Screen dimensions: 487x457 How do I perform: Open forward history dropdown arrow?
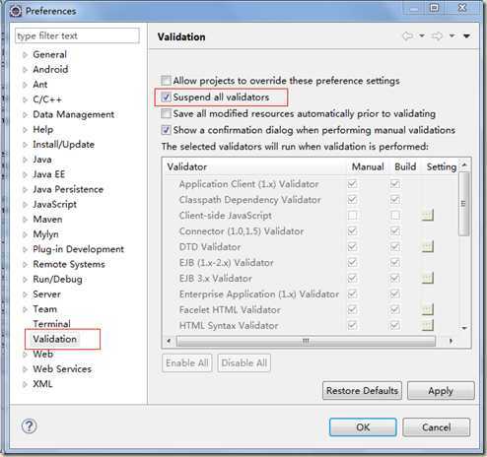coord(452,35)
